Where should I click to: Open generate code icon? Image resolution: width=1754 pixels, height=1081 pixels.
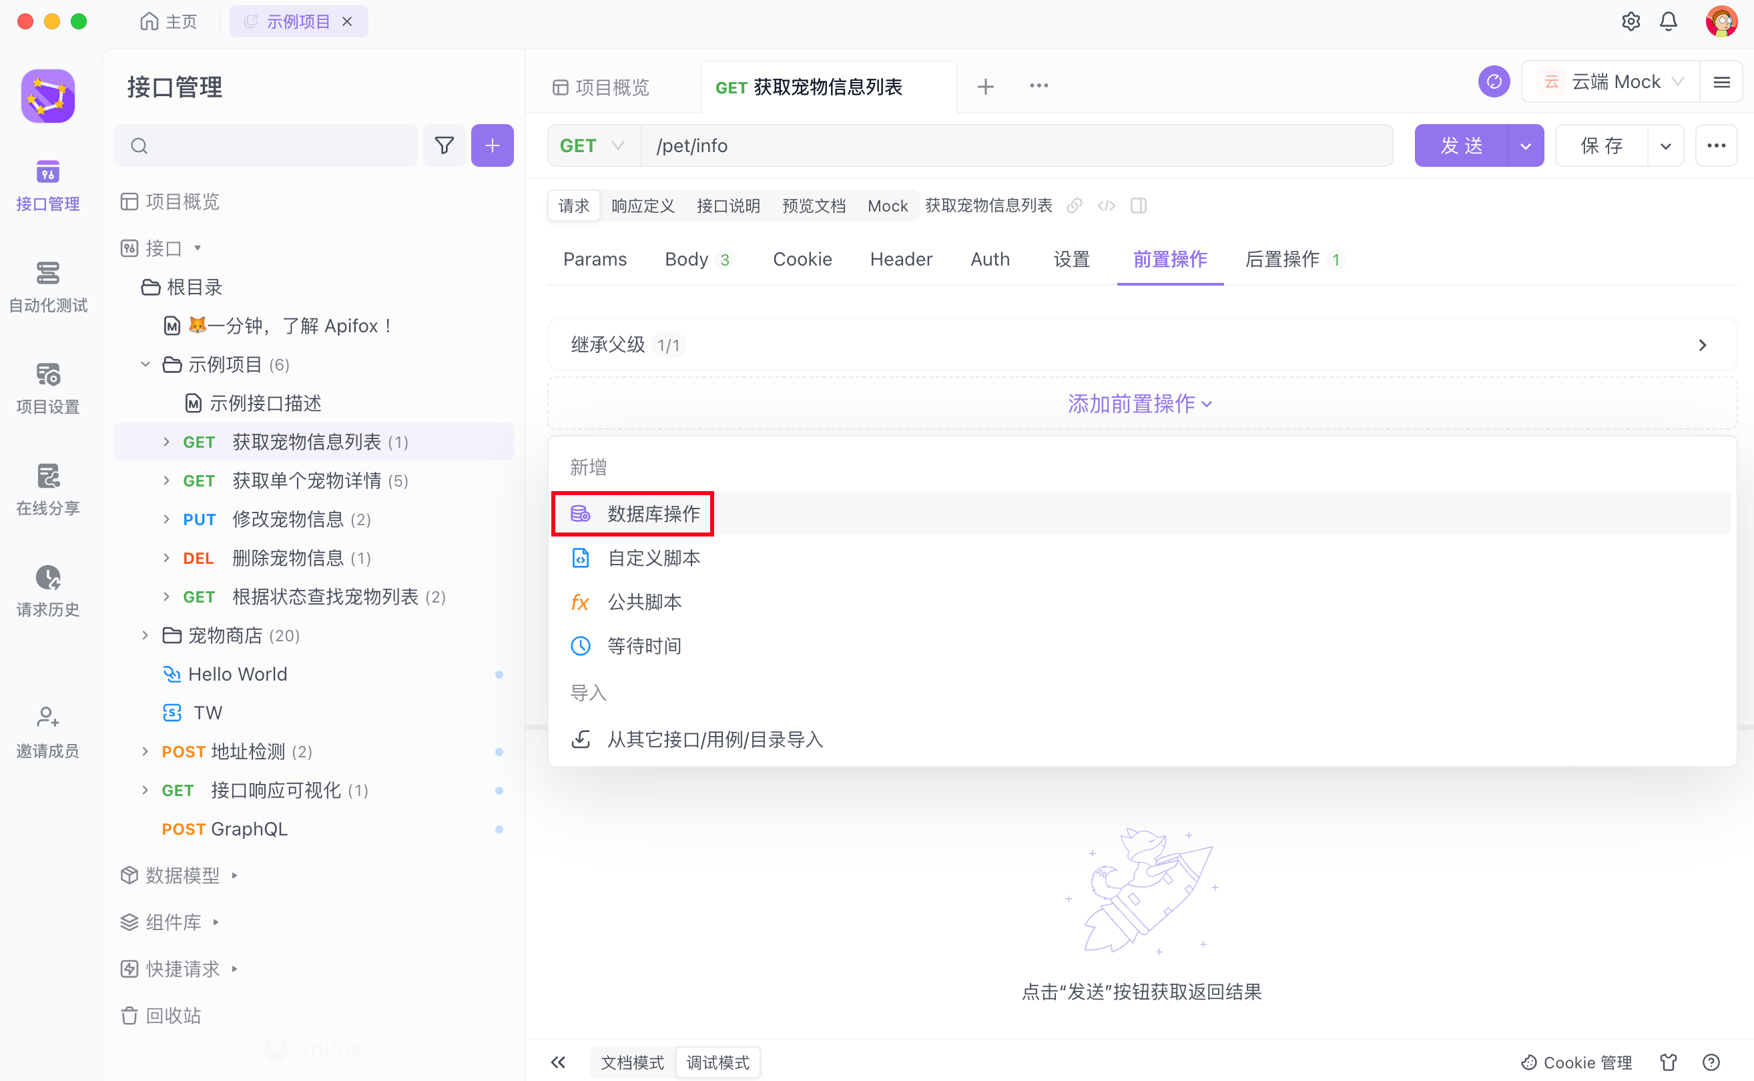tap(1106, 206)
